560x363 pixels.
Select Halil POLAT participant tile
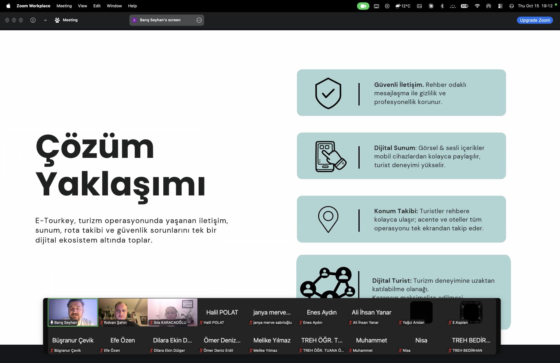click(x=222, y=312)
